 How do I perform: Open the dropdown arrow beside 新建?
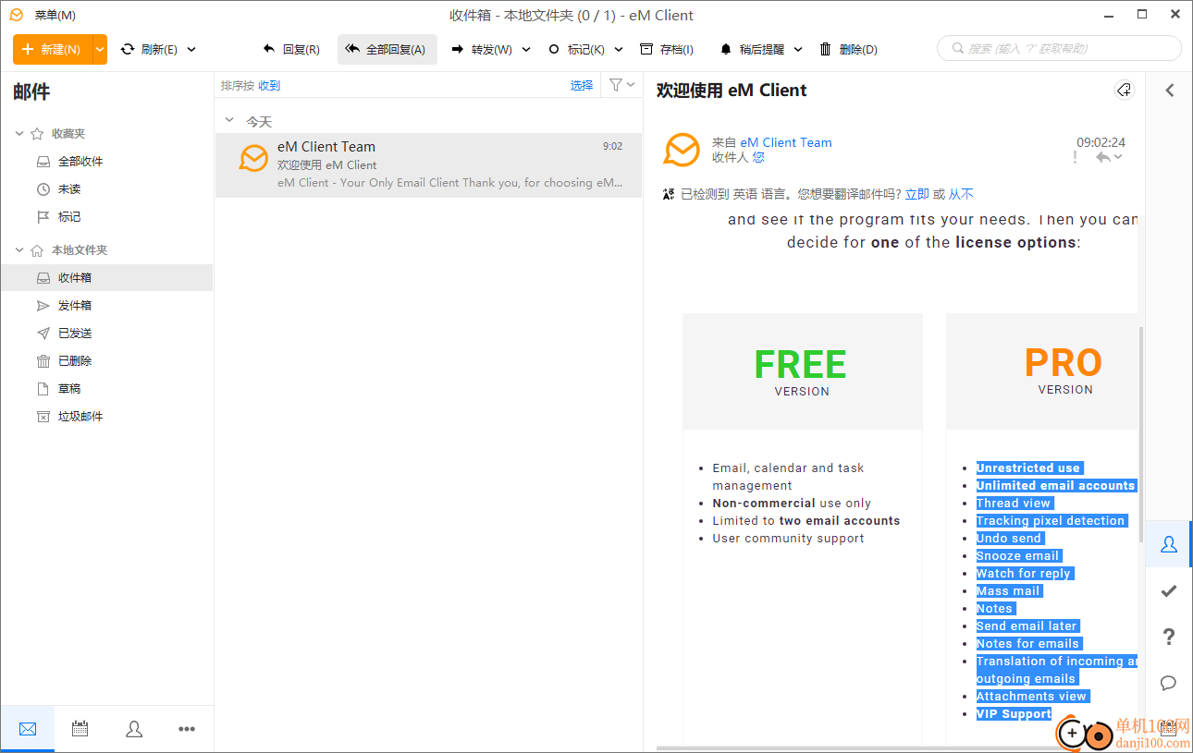coord(100,49)
